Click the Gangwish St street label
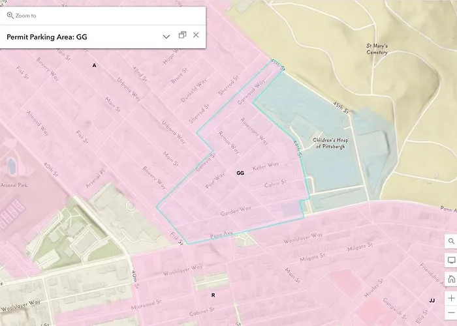The height and width of the screenshot is (326, 457). (x=394, y=309)
